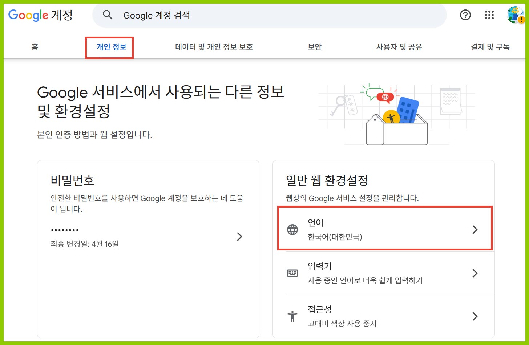Screen dimensions: 529x345
Task: Click the 접근성 label
Action: click(319, 309)
